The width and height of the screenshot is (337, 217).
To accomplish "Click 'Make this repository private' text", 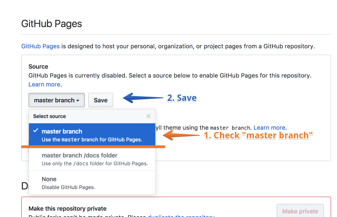I will tap(67, 209).
